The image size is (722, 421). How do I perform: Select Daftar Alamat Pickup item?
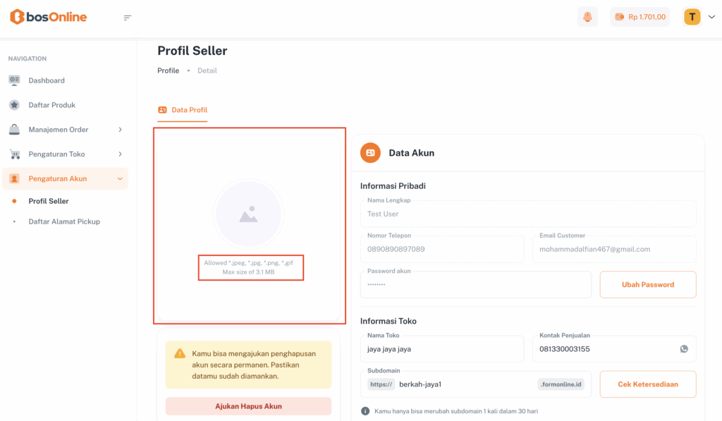[x=64, y=221]
